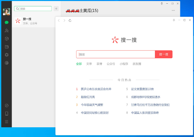Image resolution: width=194 pixels, height=137 pixels.
Task: Minimize the 搜一搜 window
Action: point(179,20)
